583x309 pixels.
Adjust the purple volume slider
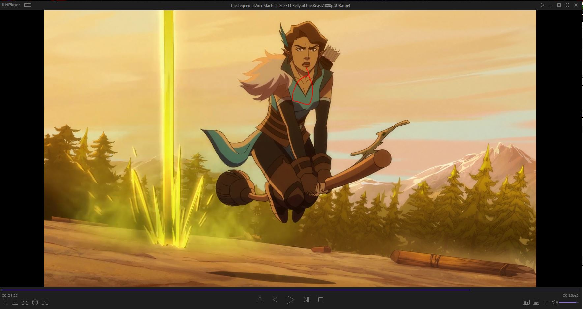click(568, 302)
